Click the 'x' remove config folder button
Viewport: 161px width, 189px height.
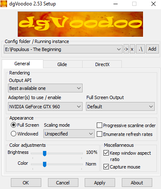132,49
